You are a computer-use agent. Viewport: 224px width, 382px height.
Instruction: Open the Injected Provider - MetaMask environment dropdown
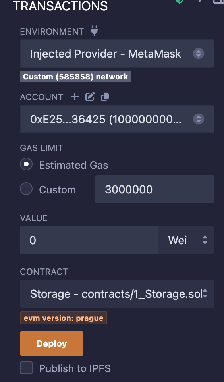(x=117, y=53)
